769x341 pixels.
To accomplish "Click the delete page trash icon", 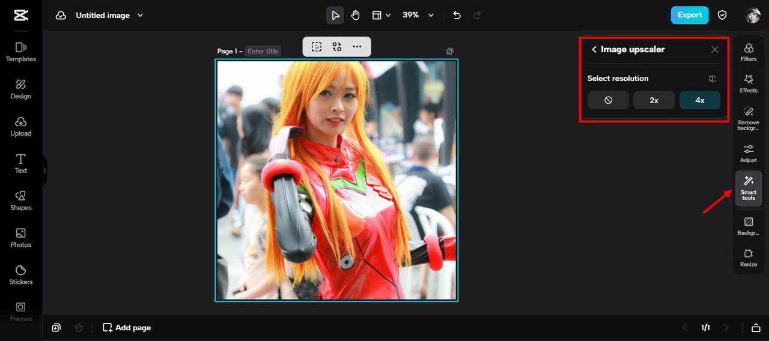I will tap(79, 328).
